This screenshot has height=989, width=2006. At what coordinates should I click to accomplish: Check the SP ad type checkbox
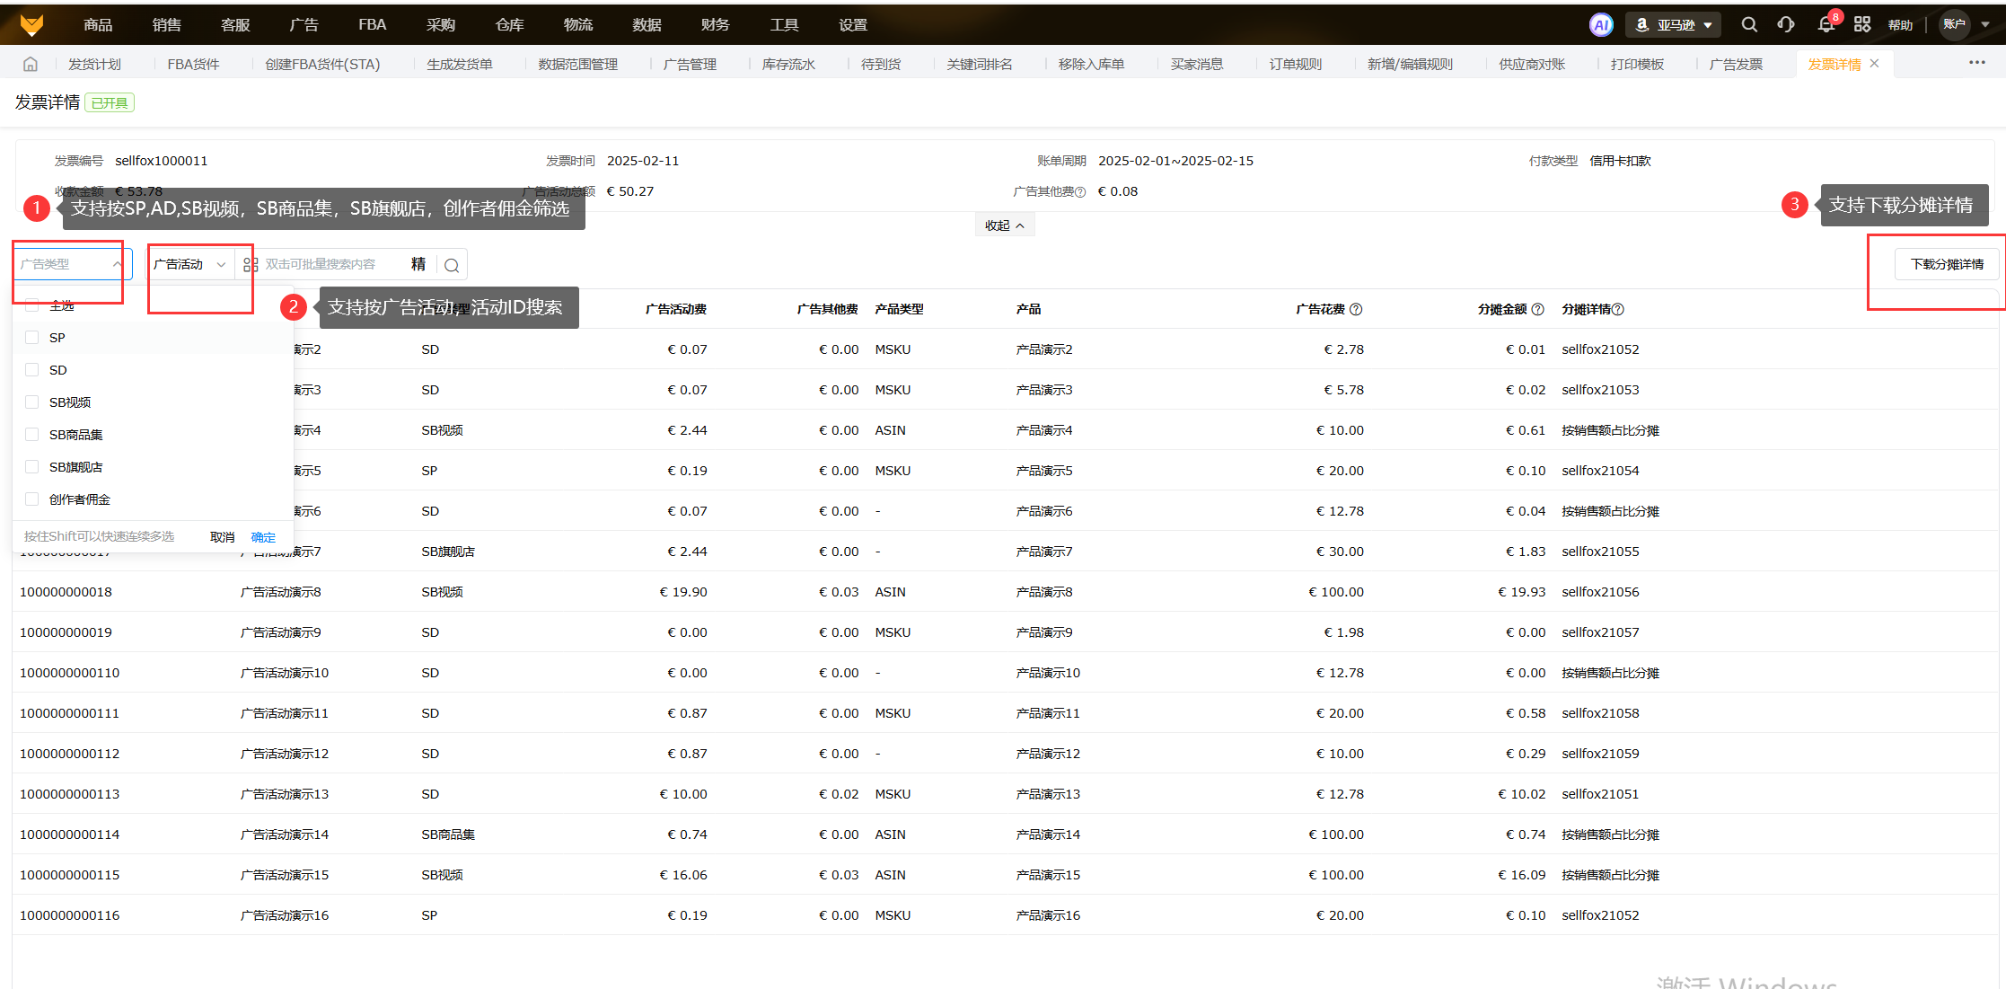32,338
